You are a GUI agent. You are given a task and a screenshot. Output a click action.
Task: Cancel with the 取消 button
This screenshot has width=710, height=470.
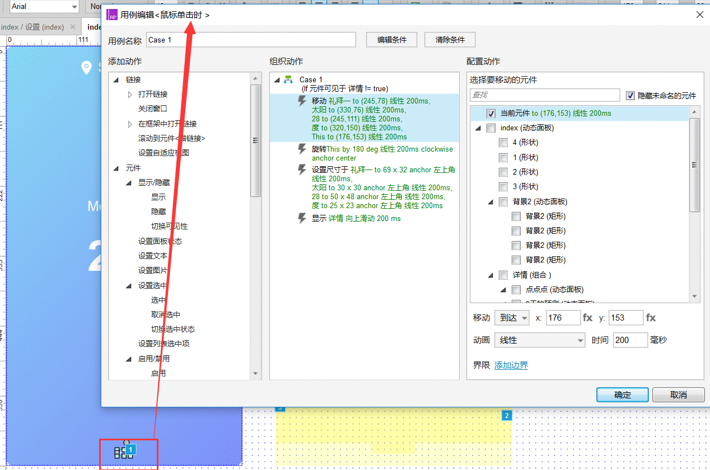pos(678,394)
